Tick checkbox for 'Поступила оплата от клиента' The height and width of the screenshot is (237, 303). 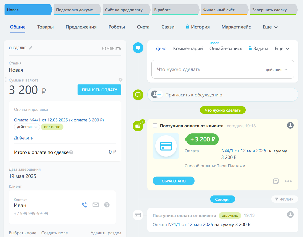click(x=155, y=126)
